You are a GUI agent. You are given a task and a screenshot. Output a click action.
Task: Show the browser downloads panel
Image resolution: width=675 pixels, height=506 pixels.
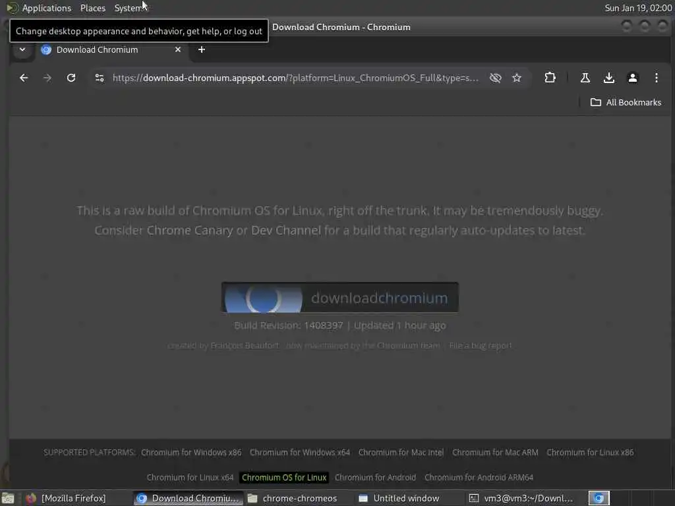coord(608,78)
